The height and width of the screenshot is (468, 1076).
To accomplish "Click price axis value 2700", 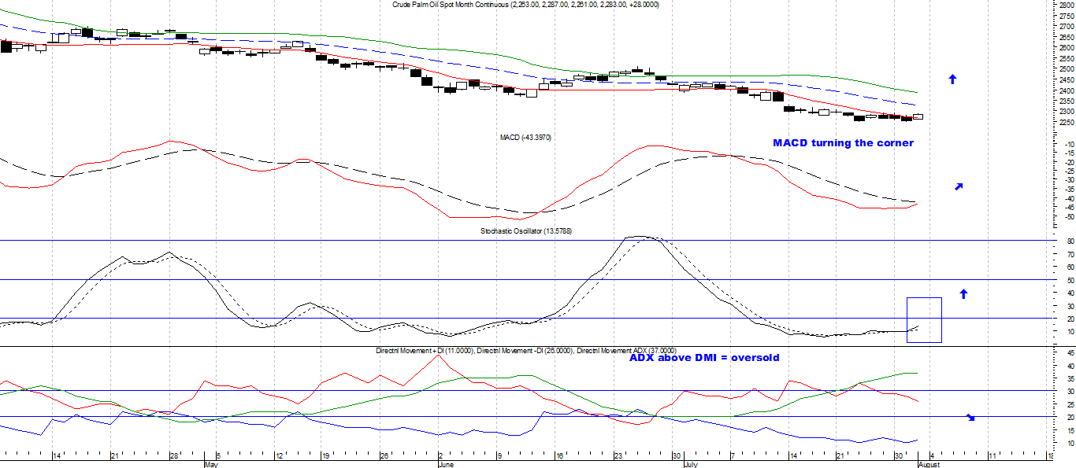I will coord(1065,26).
